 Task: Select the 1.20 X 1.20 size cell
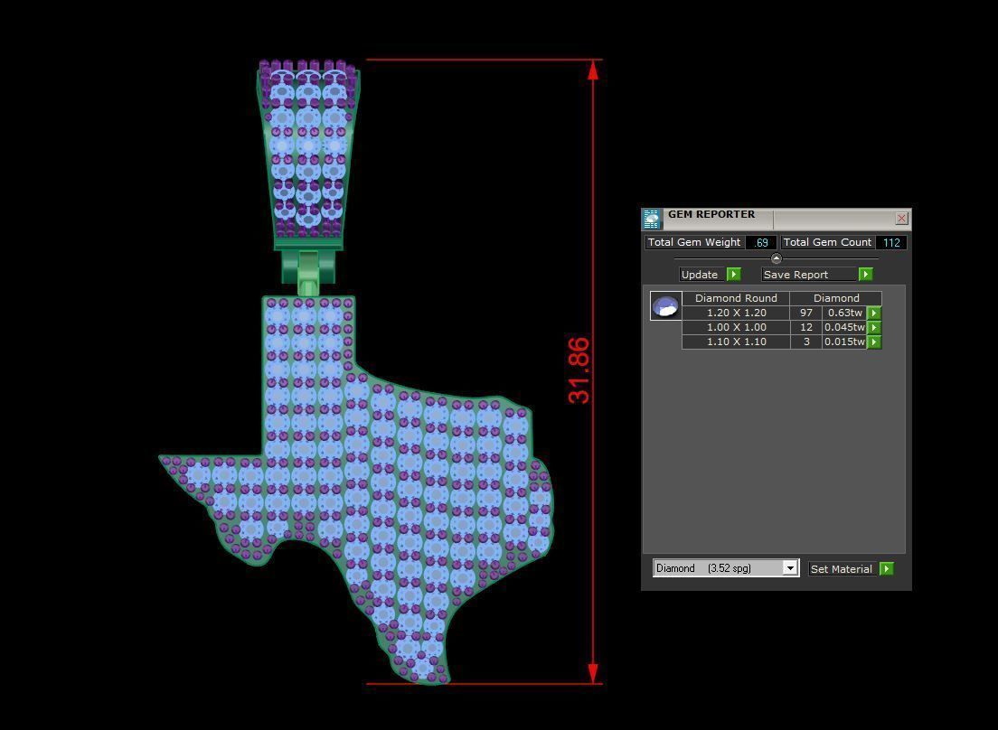coord(737,313)
